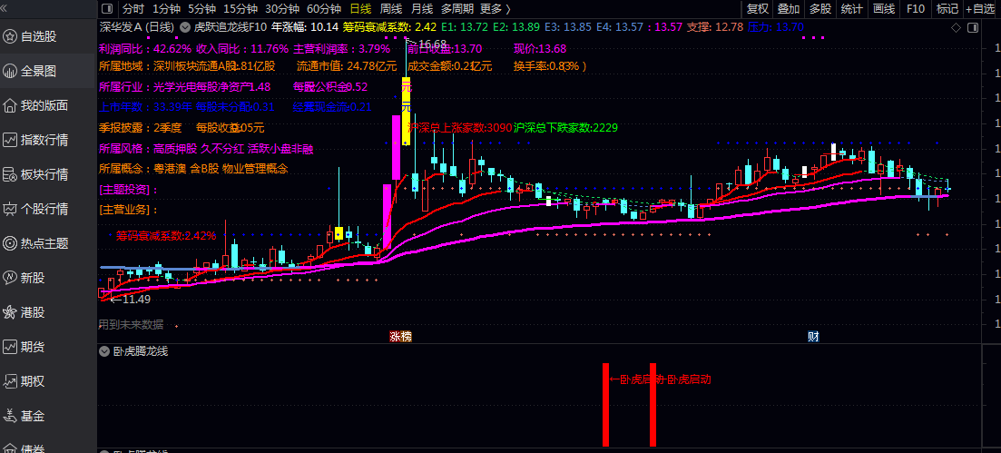
Task: Click the 多股 multi-stock button
Action: click(x=820, y=9)
